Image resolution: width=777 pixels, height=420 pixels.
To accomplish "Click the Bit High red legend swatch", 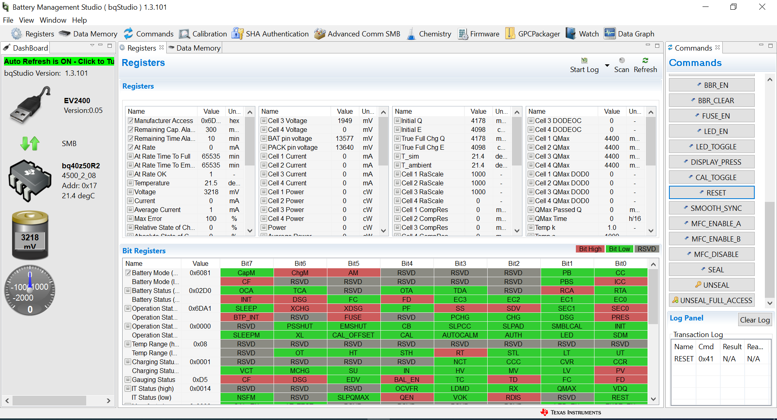I will [590, 249].
